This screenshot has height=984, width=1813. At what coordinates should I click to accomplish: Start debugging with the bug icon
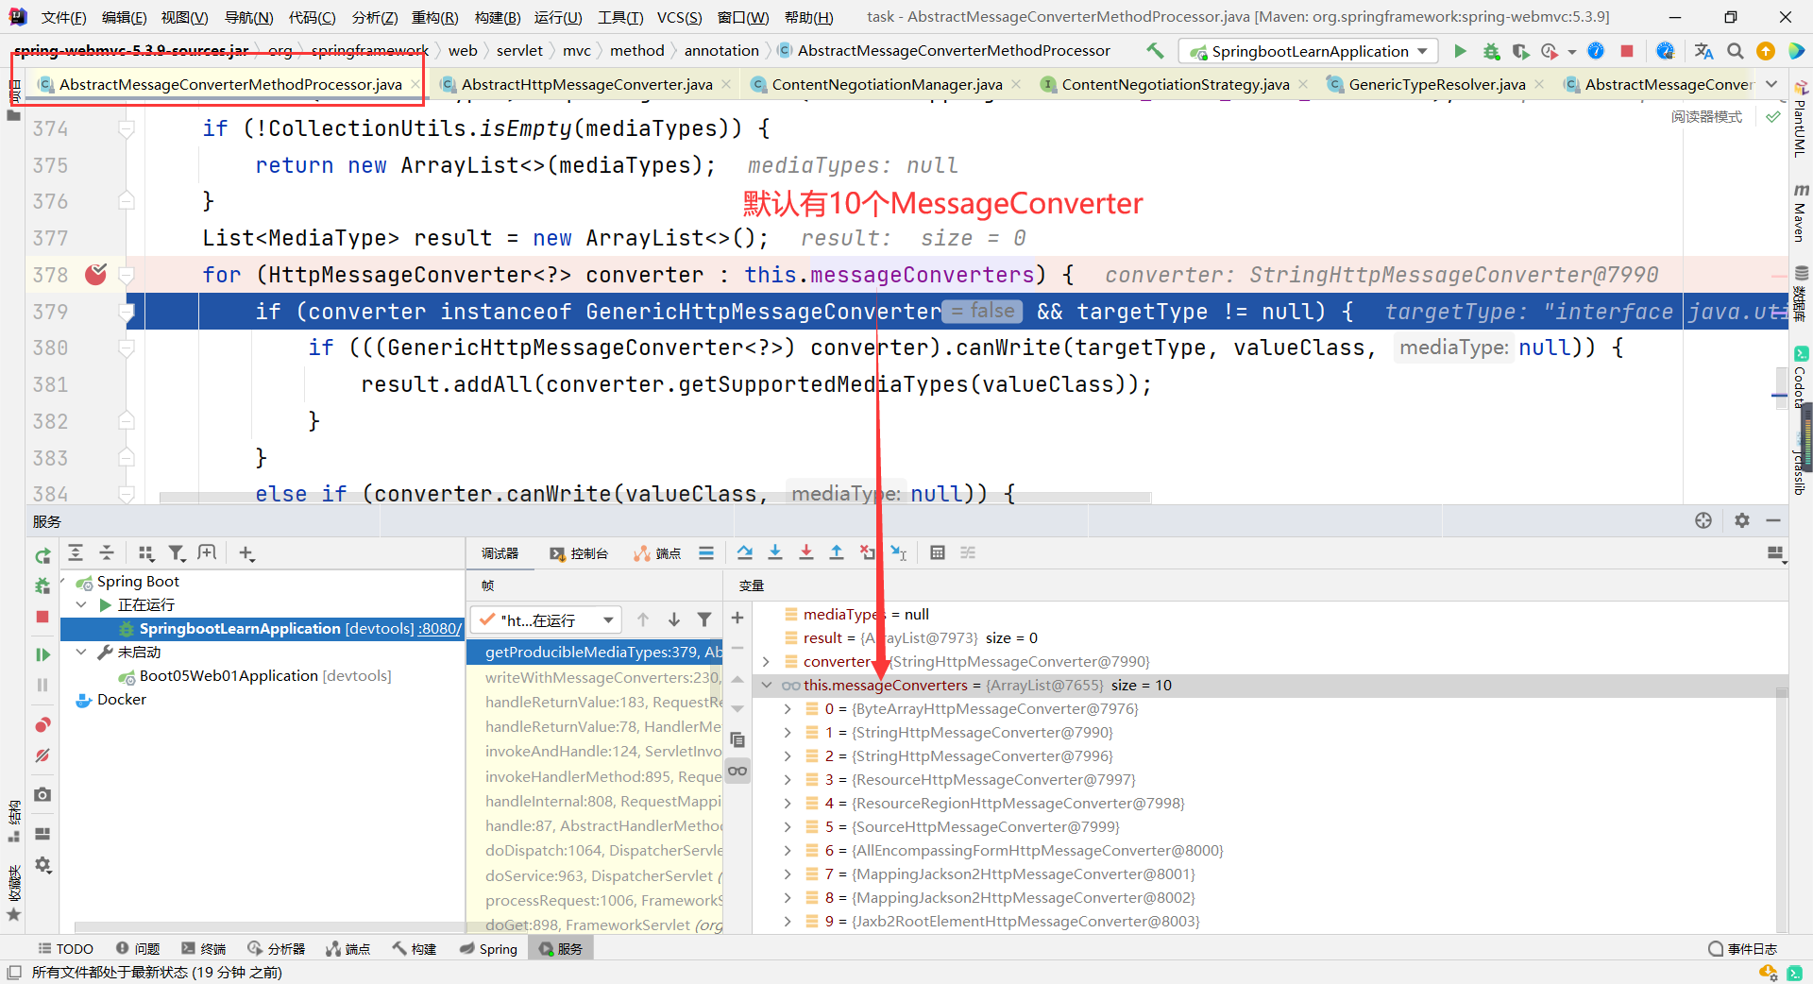pyautogui.click(x=1491, y=51)
